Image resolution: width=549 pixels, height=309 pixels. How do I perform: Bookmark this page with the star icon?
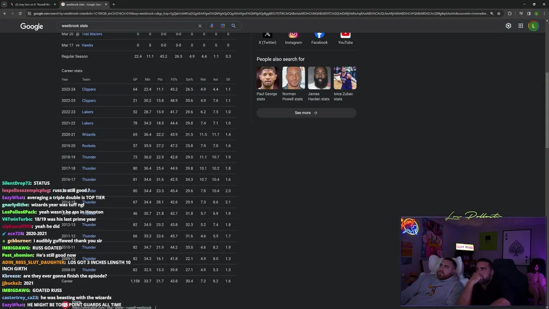tap(498, 13)
